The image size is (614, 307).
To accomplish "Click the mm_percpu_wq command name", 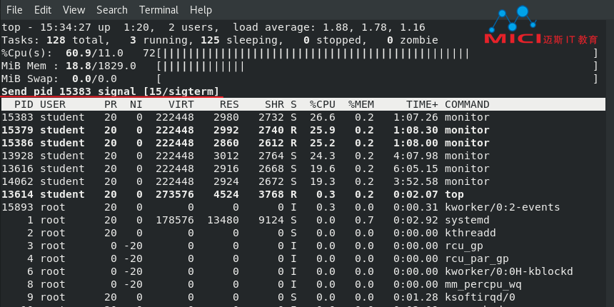I will coord(483,284).
